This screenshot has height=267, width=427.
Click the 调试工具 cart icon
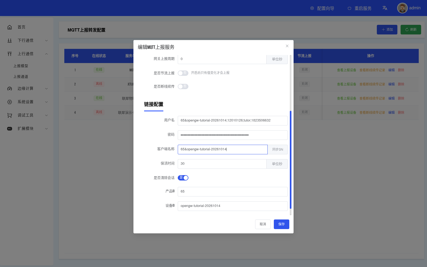[x=10, y=115]
